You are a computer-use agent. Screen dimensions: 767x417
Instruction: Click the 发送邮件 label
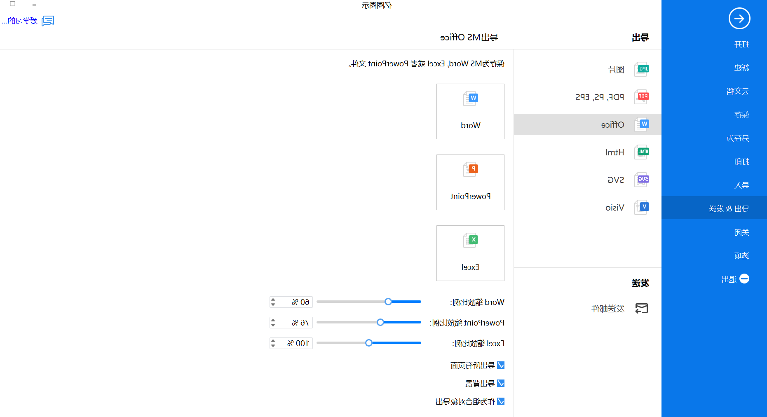[x=608, y=309]
